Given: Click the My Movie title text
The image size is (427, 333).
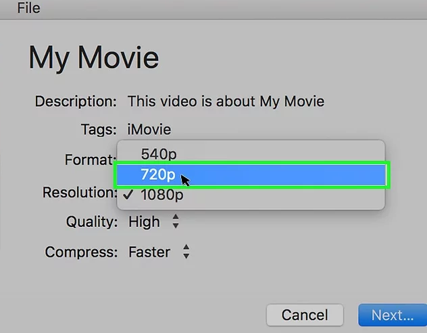Looking at the screenshot, I should point(94,58).
